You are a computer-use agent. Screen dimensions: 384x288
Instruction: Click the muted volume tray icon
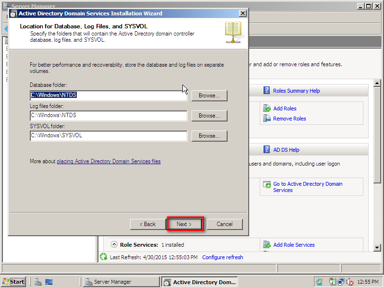(x=350, y=282)
